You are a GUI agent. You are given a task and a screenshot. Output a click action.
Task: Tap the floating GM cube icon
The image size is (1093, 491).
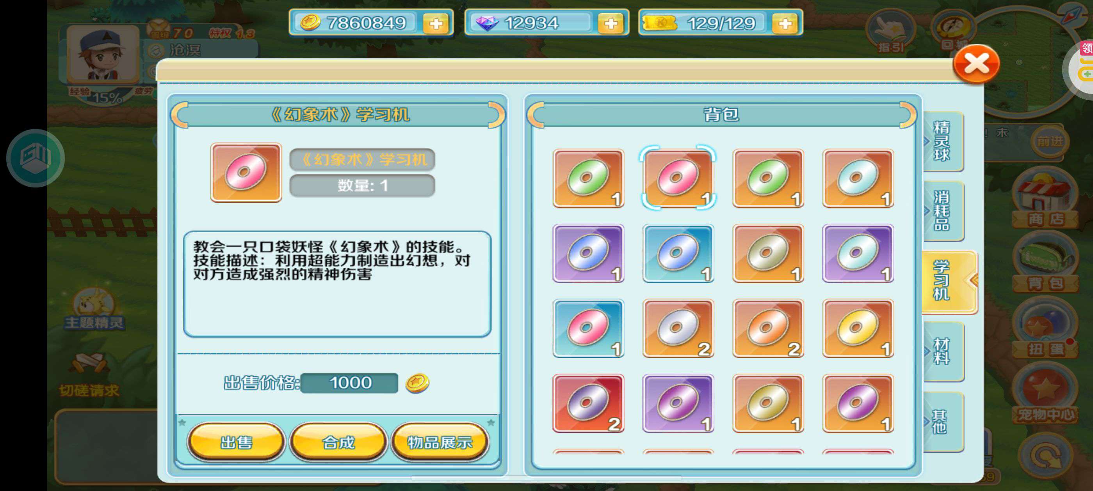35,158
